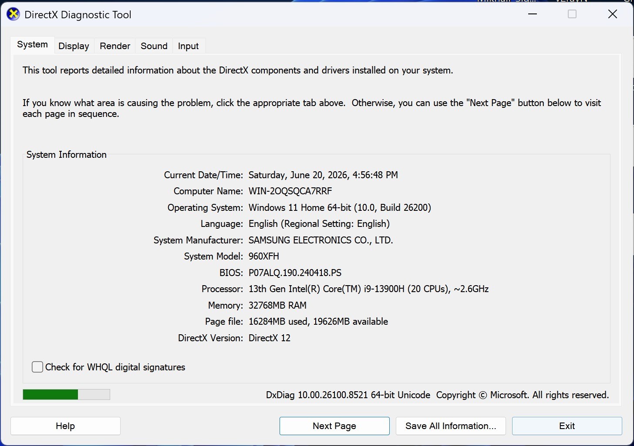Click the System Model label
634x446 pixels.
[x=213, y=256]
